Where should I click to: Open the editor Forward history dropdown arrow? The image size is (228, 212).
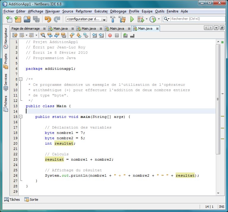36,35
